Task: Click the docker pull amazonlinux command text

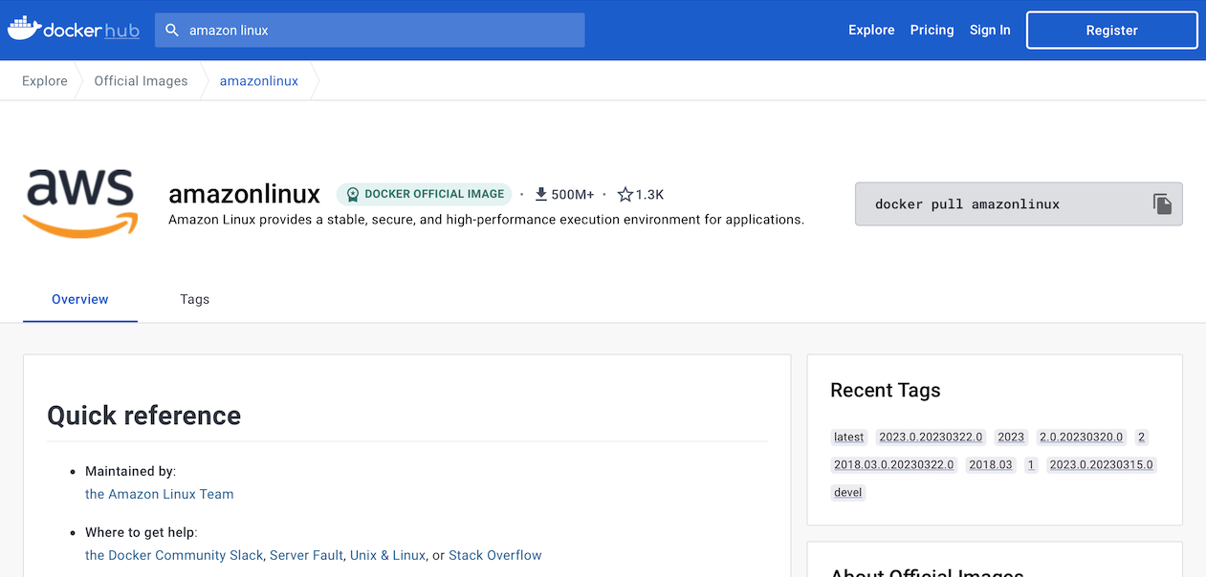Action: click(967, 204)
